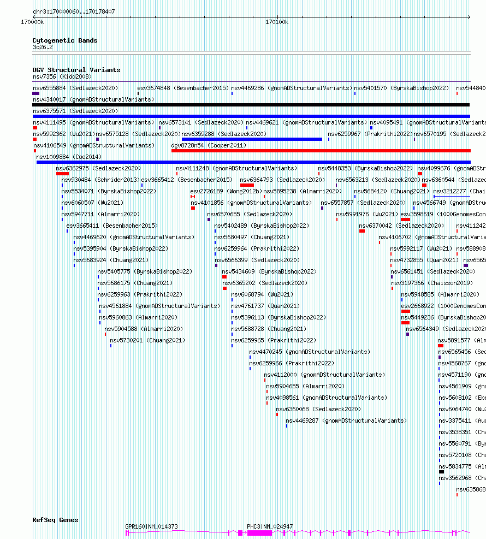The height and width of the screenshot is (539, 486).
Task: Click the Cytogenetic Bands track title
Action: tap(65, 40)
